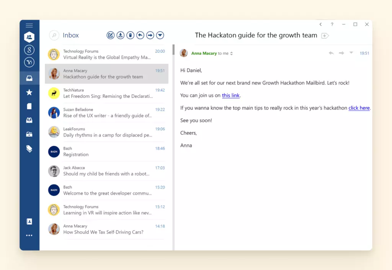Compose a new email with the pencil icon

click(111, 35)
